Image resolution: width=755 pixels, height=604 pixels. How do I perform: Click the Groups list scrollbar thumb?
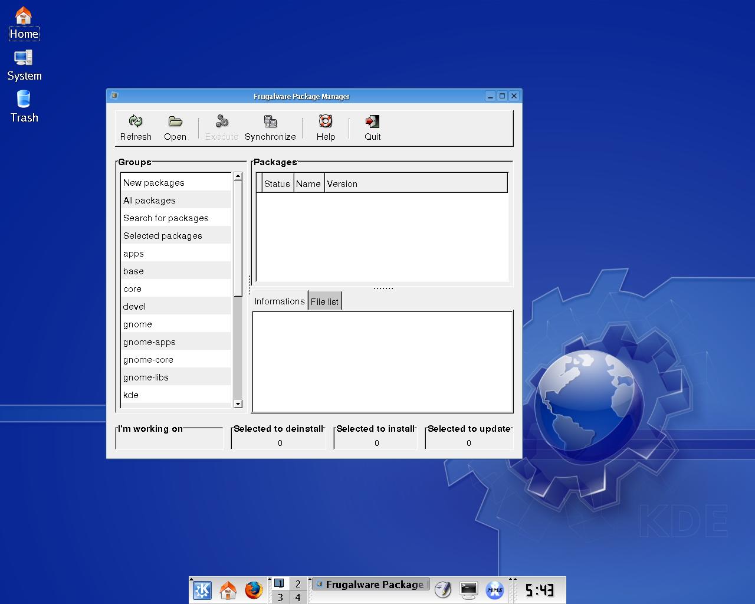[x=238, y=238]
